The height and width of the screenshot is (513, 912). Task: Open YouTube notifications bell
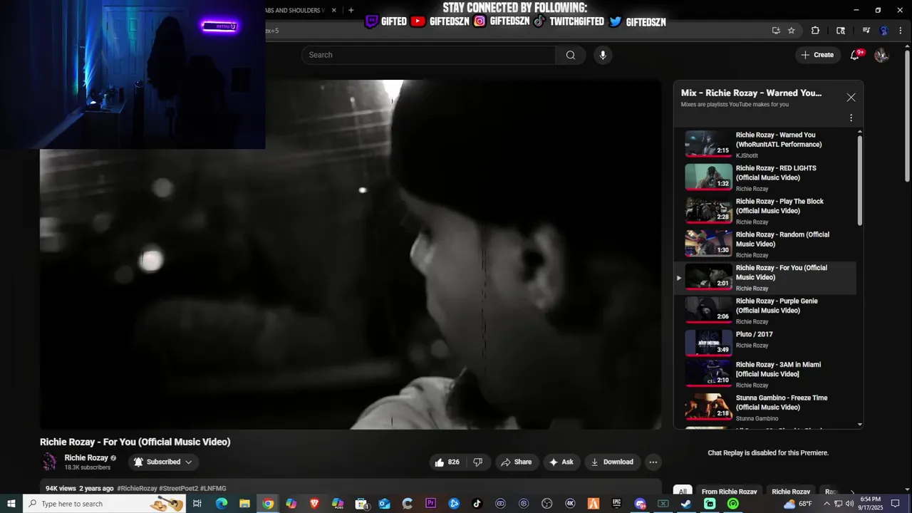coord(855,55)
